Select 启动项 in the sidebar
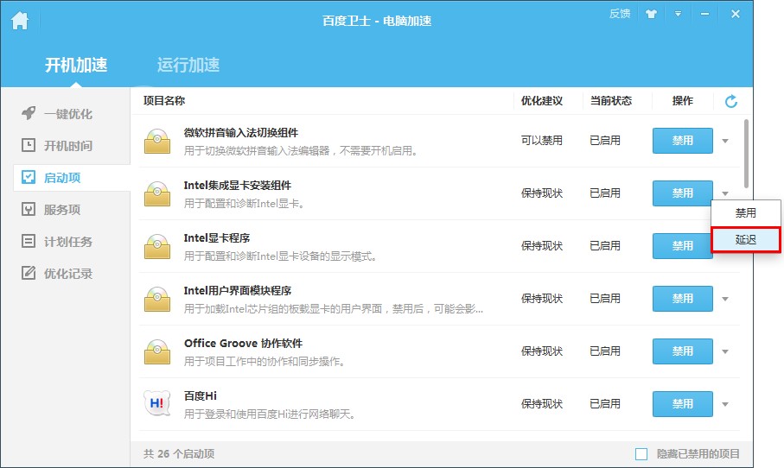The width and height of the screenshot is (784, 468). (72, 178)
